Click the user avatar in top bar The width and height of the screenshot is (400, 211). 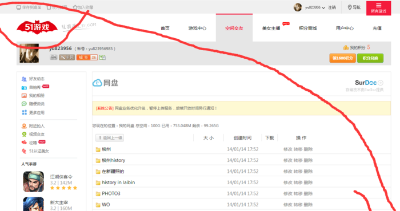click(298, 7)
